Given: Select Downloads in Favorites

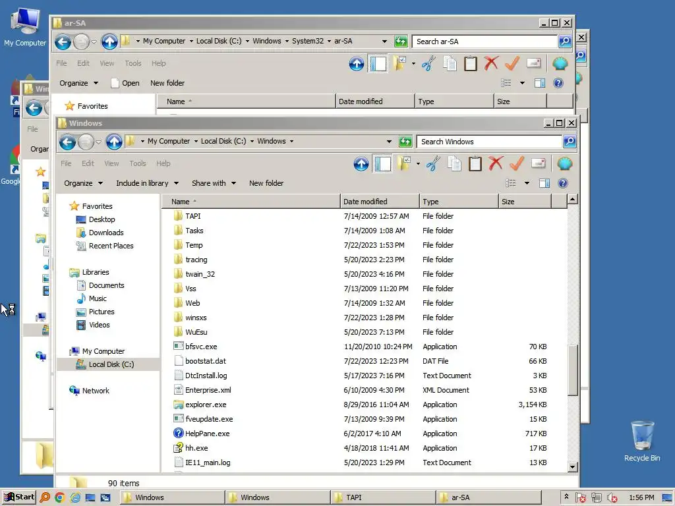Looking at the screenshot, I should coord(106,233).
